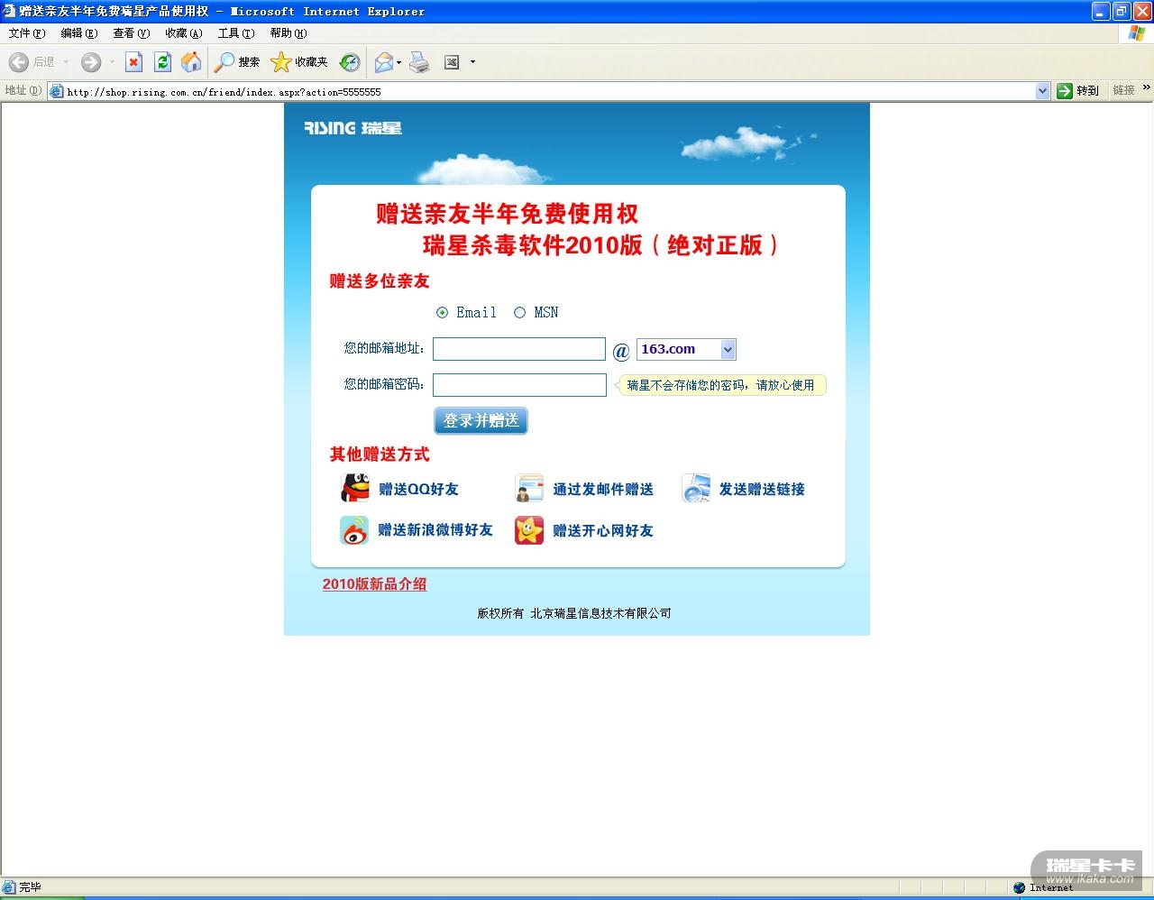
Task: Click the status bar page icon beside 完毕
Action: (x=9, y=887)
